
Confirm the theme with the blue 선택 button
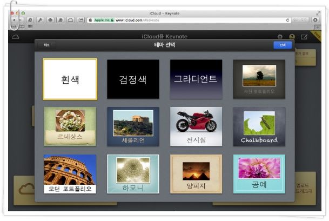(283, 45)
